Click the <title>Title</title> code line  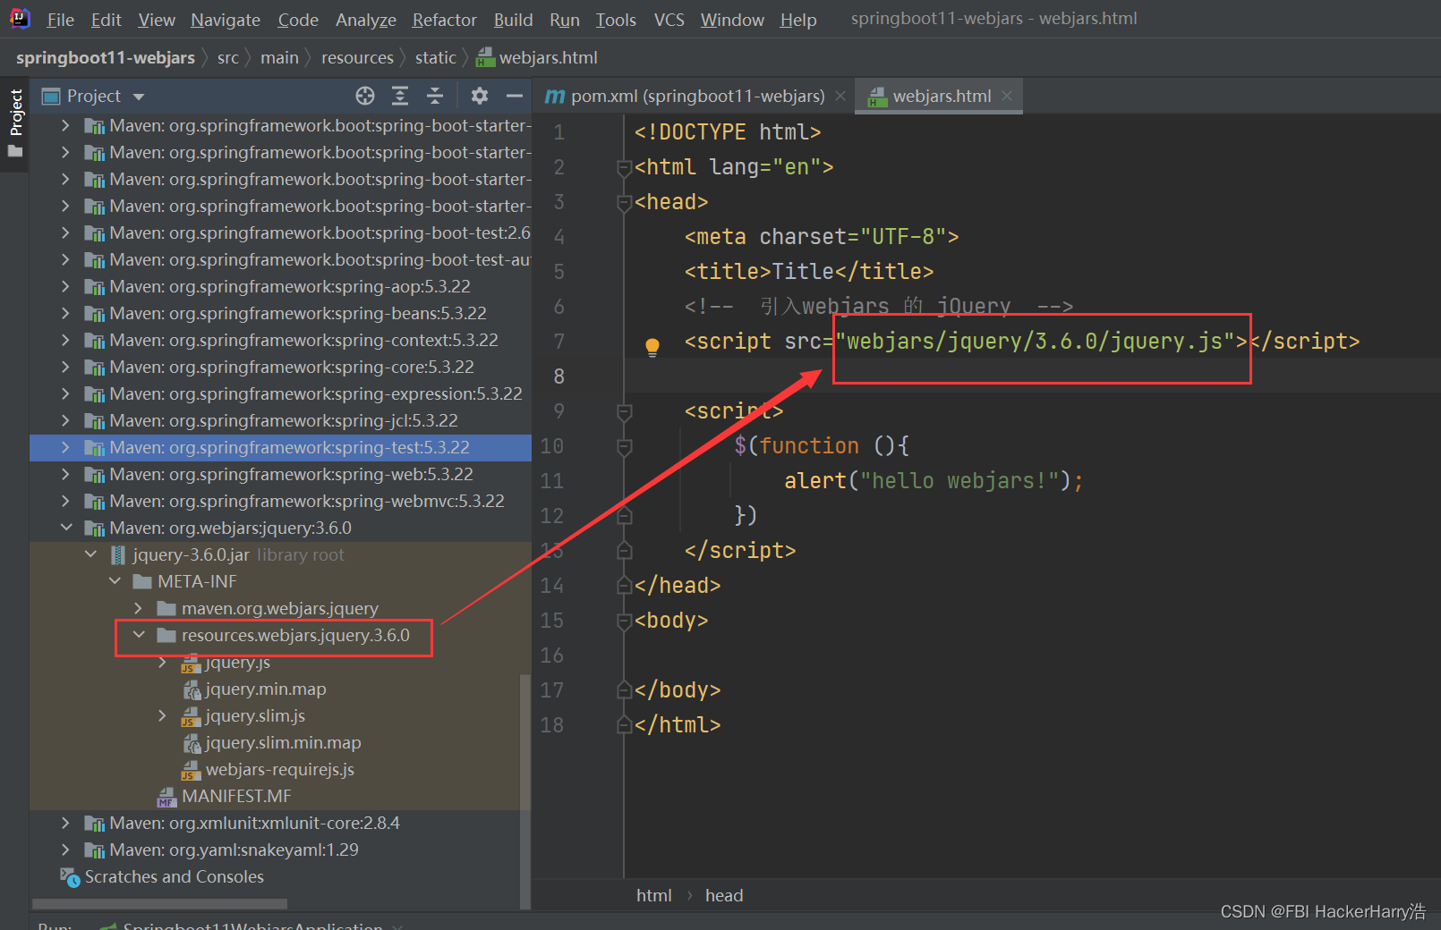[809, 272]
